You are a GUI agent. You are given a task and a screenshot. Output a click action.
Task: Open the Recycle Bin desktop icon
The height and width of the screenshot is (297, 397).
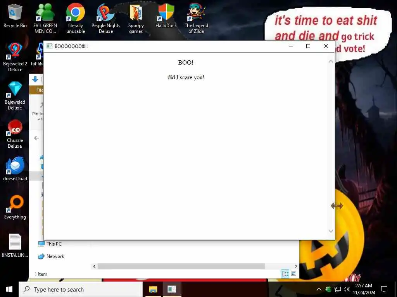(x=15, y=15)
